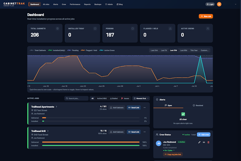Viewport: 241px width, 161px height.
Task: Open the Newest first sort dropdown
Action: [141, 98]
